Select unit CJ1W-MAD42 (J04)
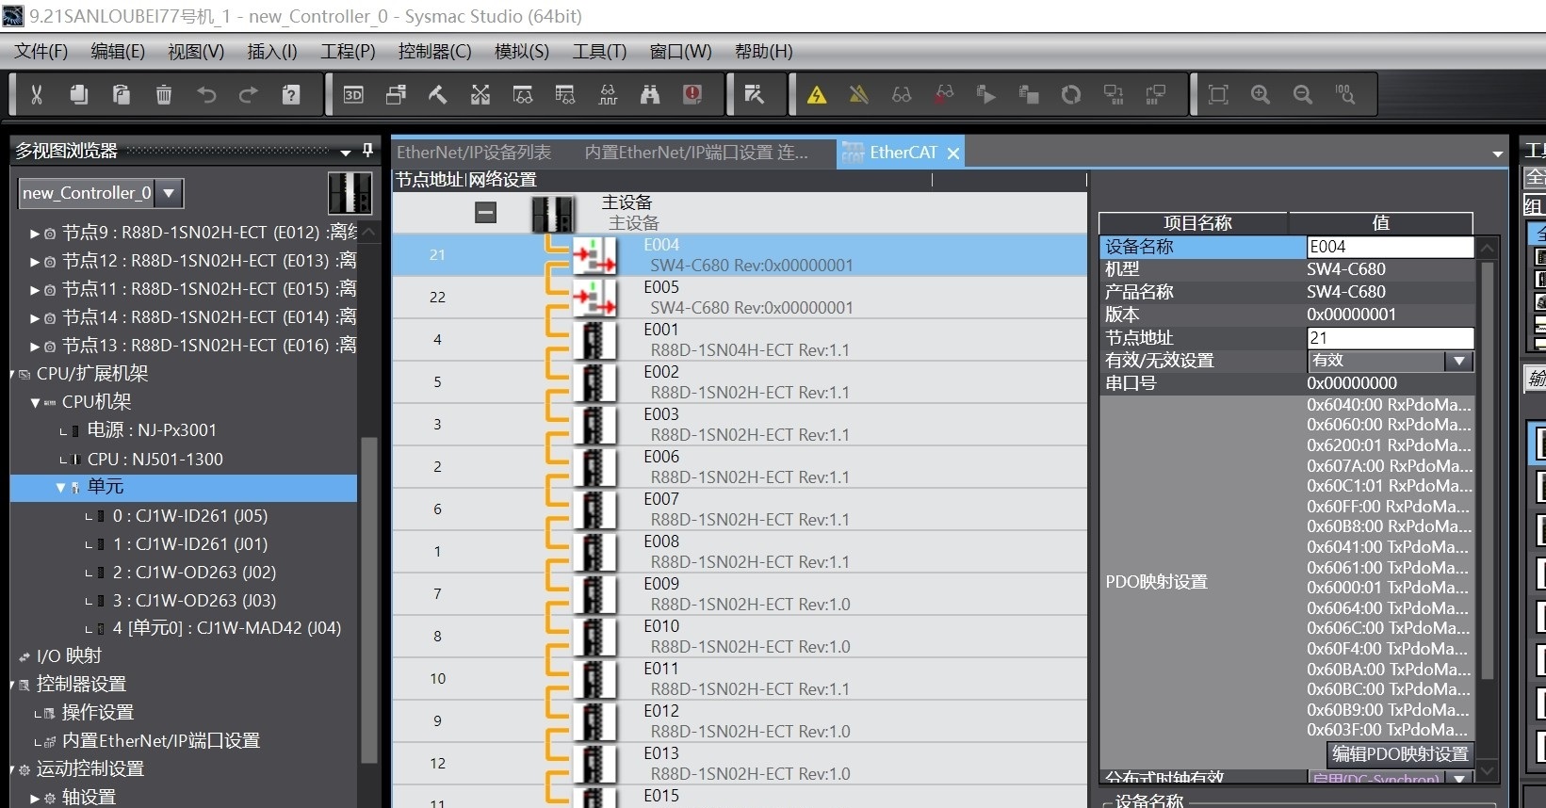The width and height of the screenshot is (1546, 808). 227,628
